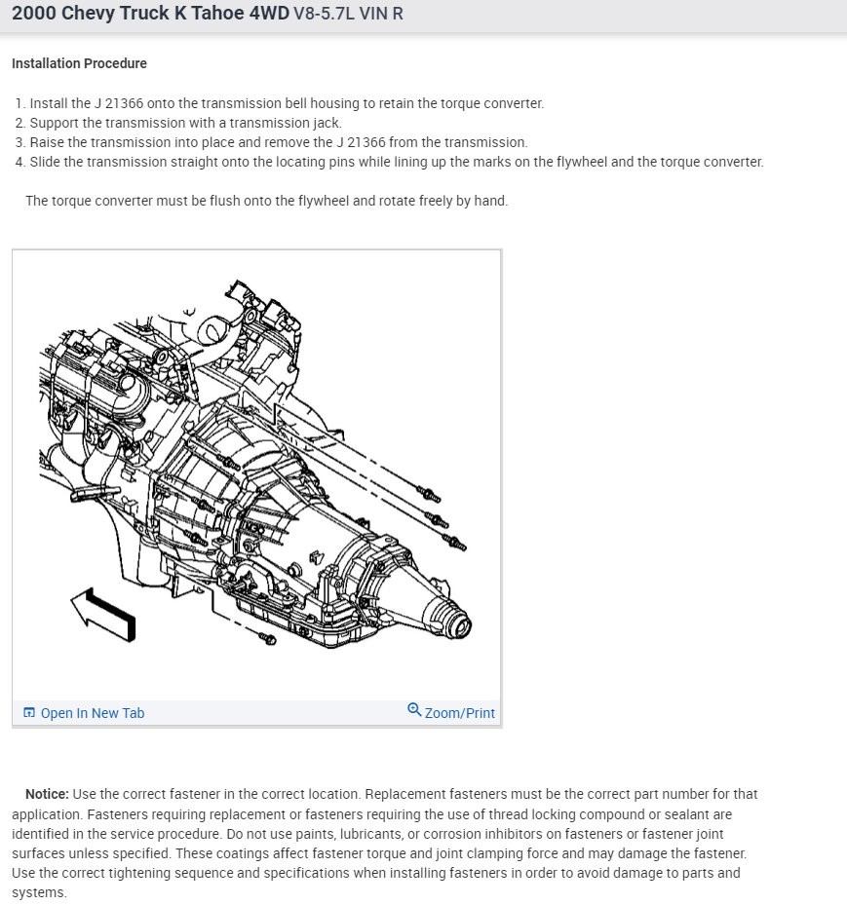Click the diagram footer toolbar

256,712
